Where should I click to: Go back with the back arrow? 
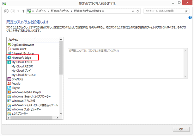pyautogui.click(x=6, y=11)
